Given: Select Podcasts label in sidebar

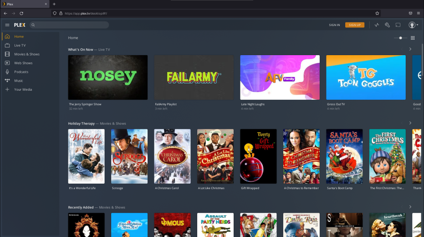Looking at the screenshot, I should [x=21, y=72].
